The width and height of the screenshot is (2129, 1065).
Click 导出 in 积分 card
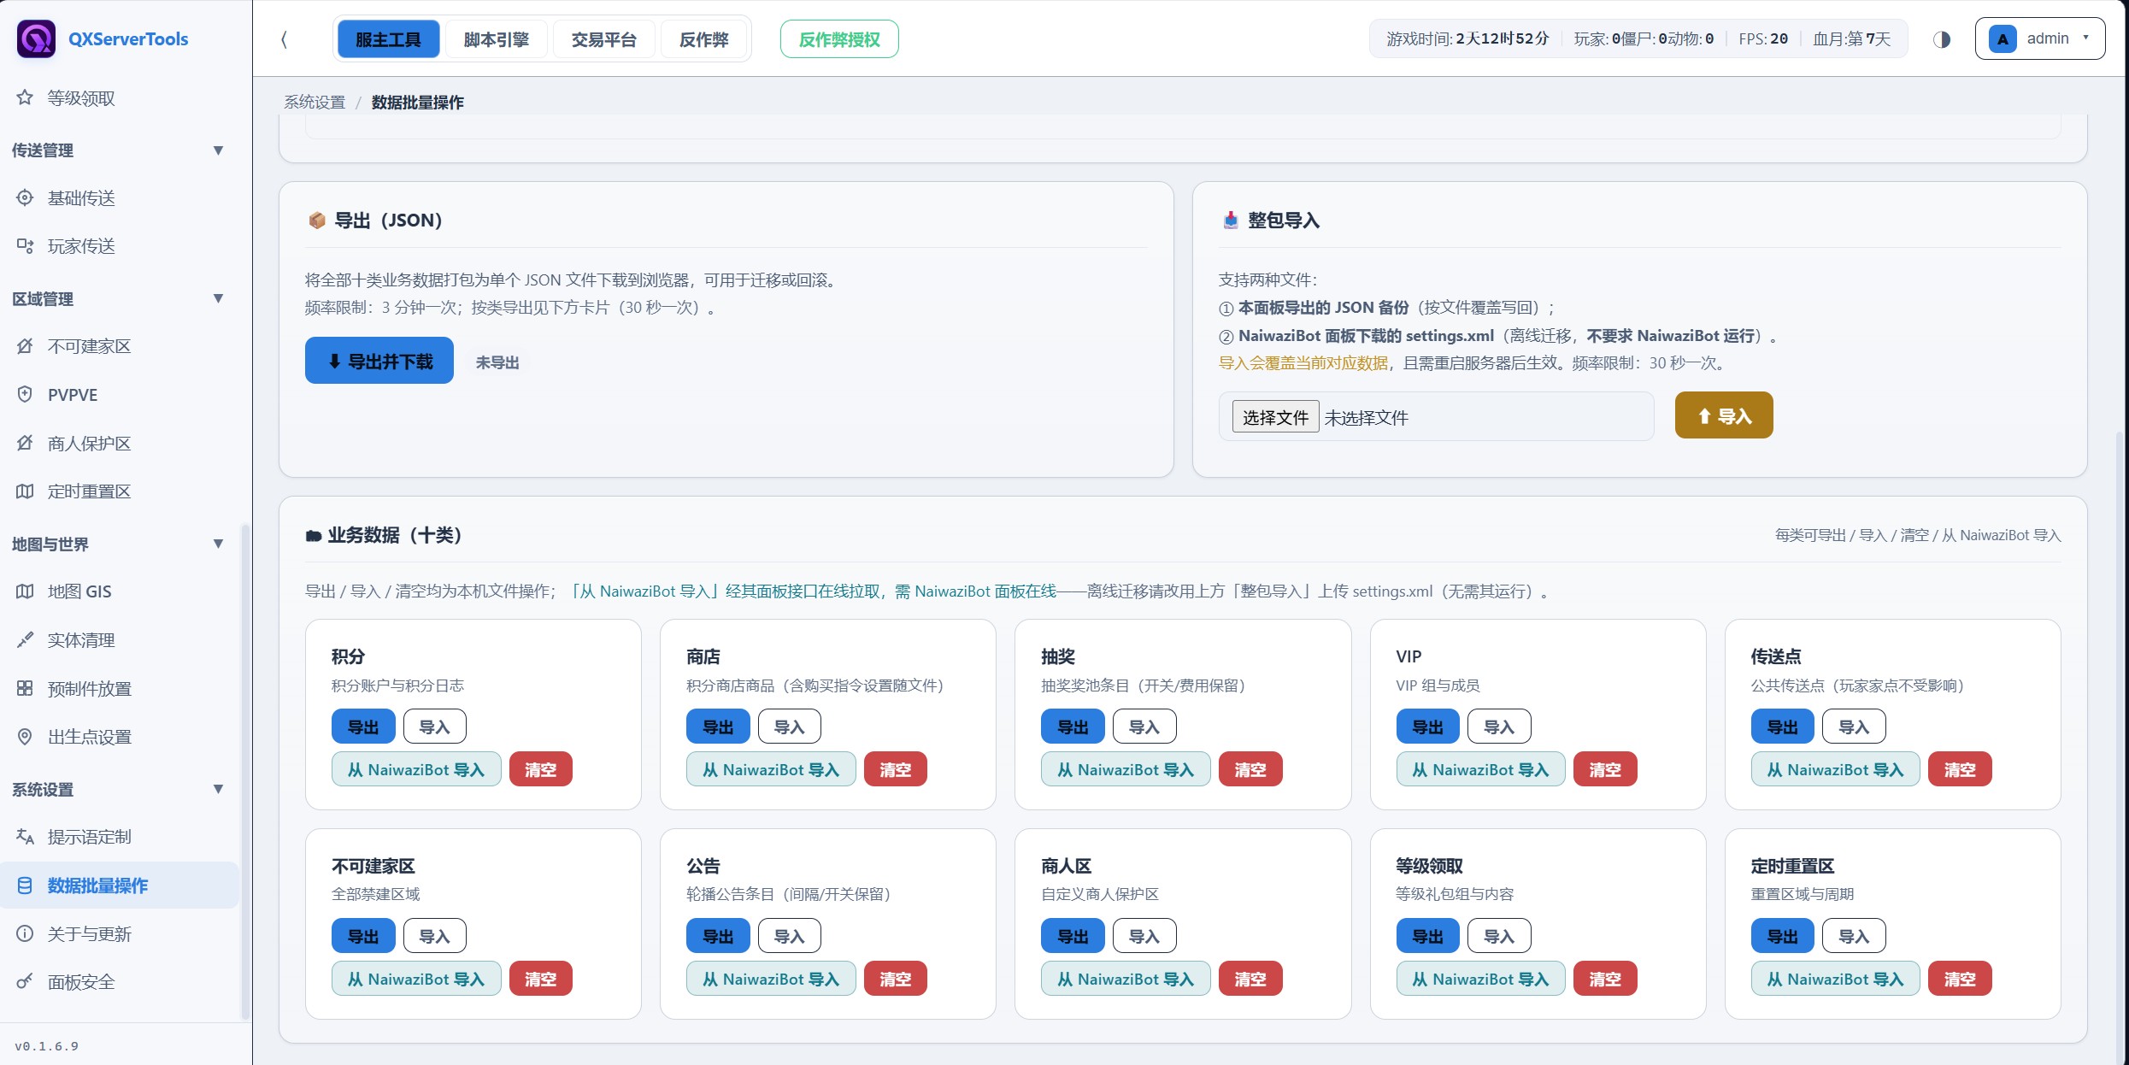click(363, 727)
